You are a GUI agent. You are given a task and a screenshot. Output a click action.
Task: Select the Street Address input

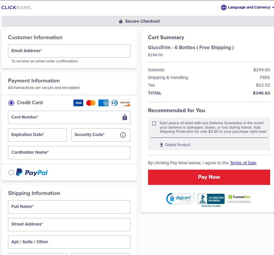pos(69,224)
